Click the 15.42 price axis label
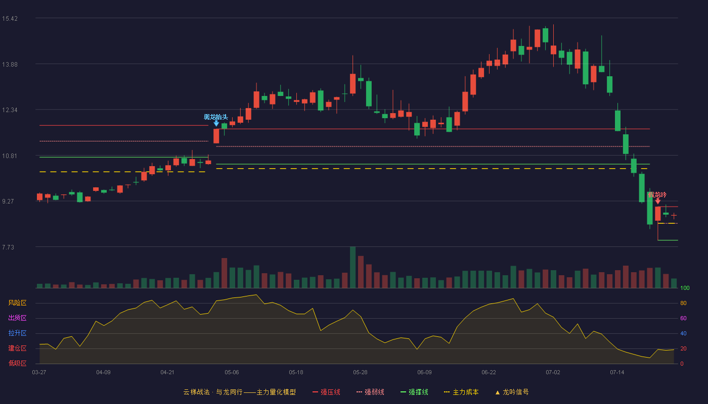This screenshot has width=708, height=404. (10, 19)
